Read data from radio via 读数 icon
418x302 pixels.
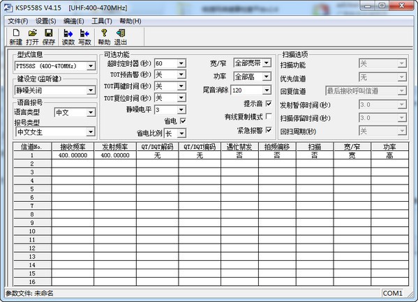68,37
